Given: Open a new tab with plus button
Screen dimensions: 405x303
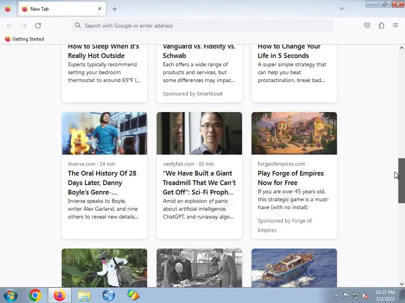Looking at the screenshot, I should click(x=114, y=9).
